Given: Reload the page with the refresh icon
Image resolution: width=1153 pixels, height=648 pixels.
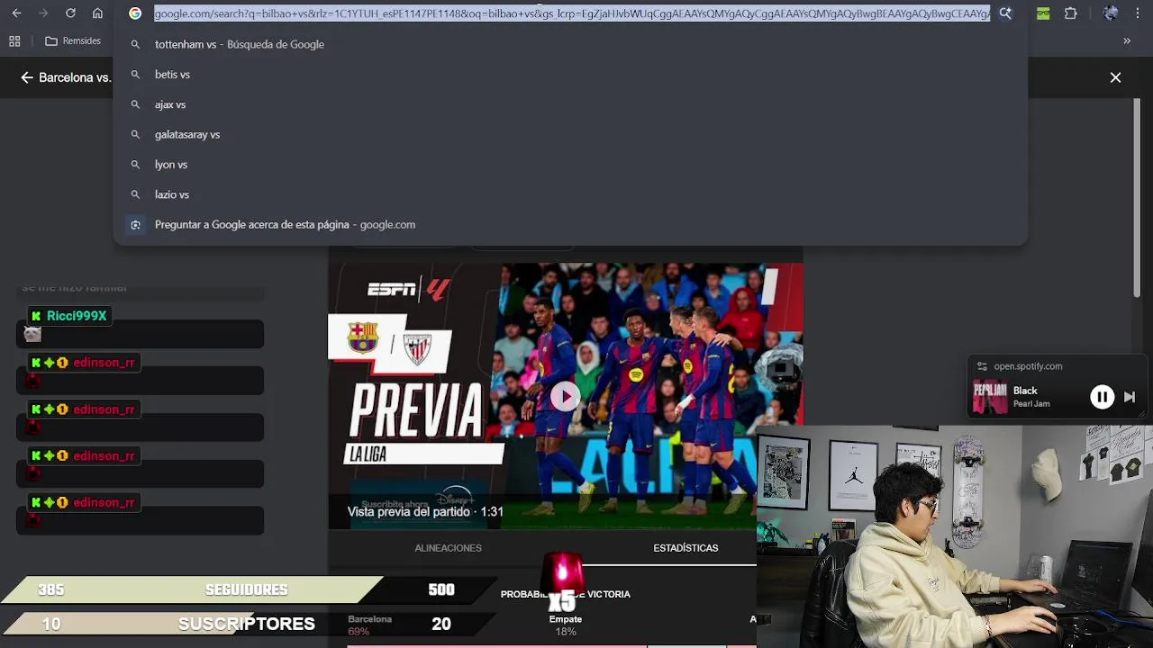Looking at the screenshot, I should (x=70, y=13).
